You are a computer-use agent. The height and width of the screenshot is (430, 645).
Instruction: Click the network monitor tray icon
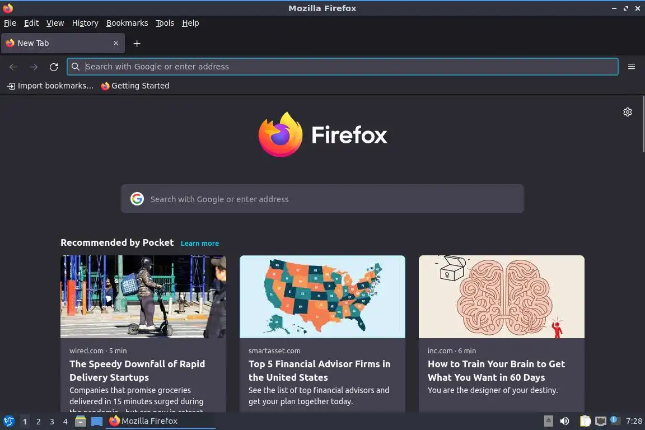[x=601, y=421]
